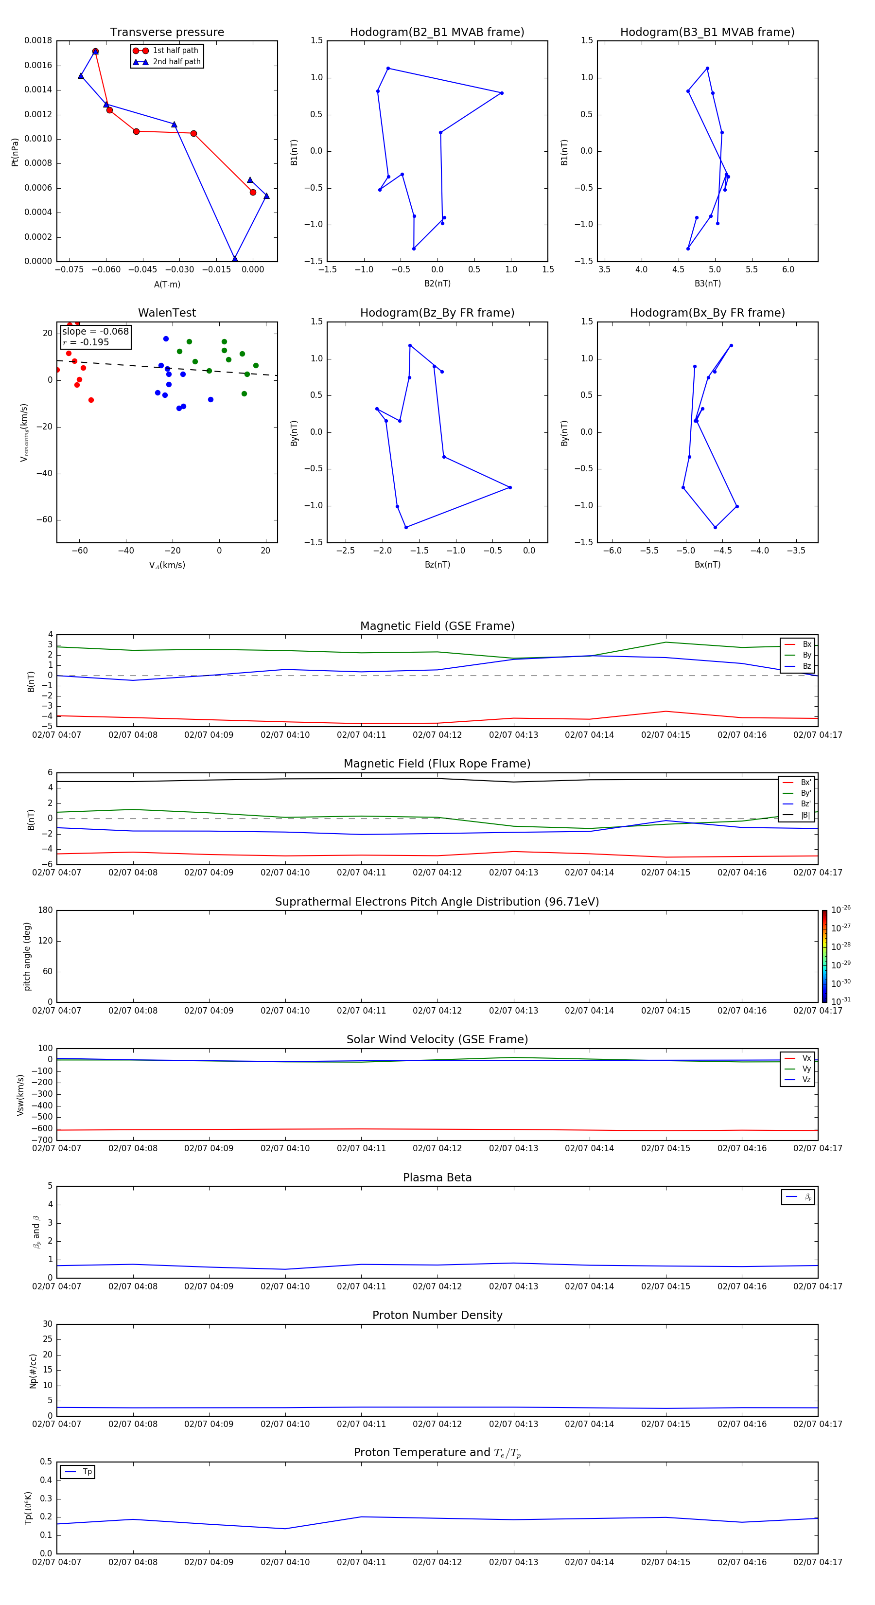Select the 10^-31 colorbar tick label

pyautogui.click(x=841, y=1001)
